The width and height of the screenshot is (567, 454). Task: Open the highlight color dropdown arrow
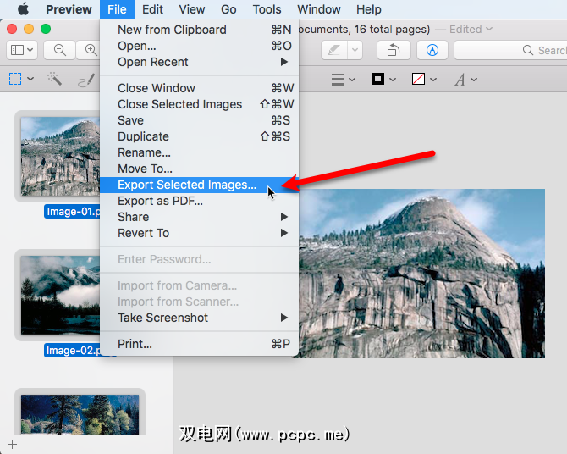355,50
